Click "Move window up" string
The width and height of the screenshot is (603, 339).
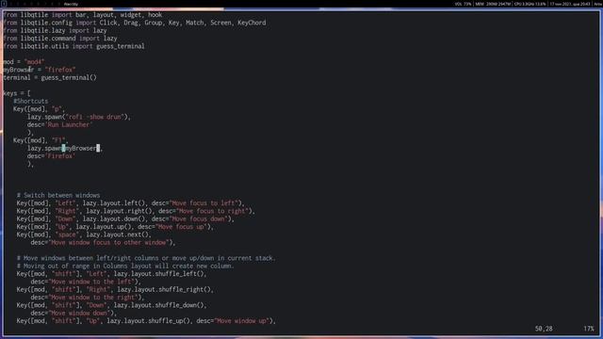241,321
